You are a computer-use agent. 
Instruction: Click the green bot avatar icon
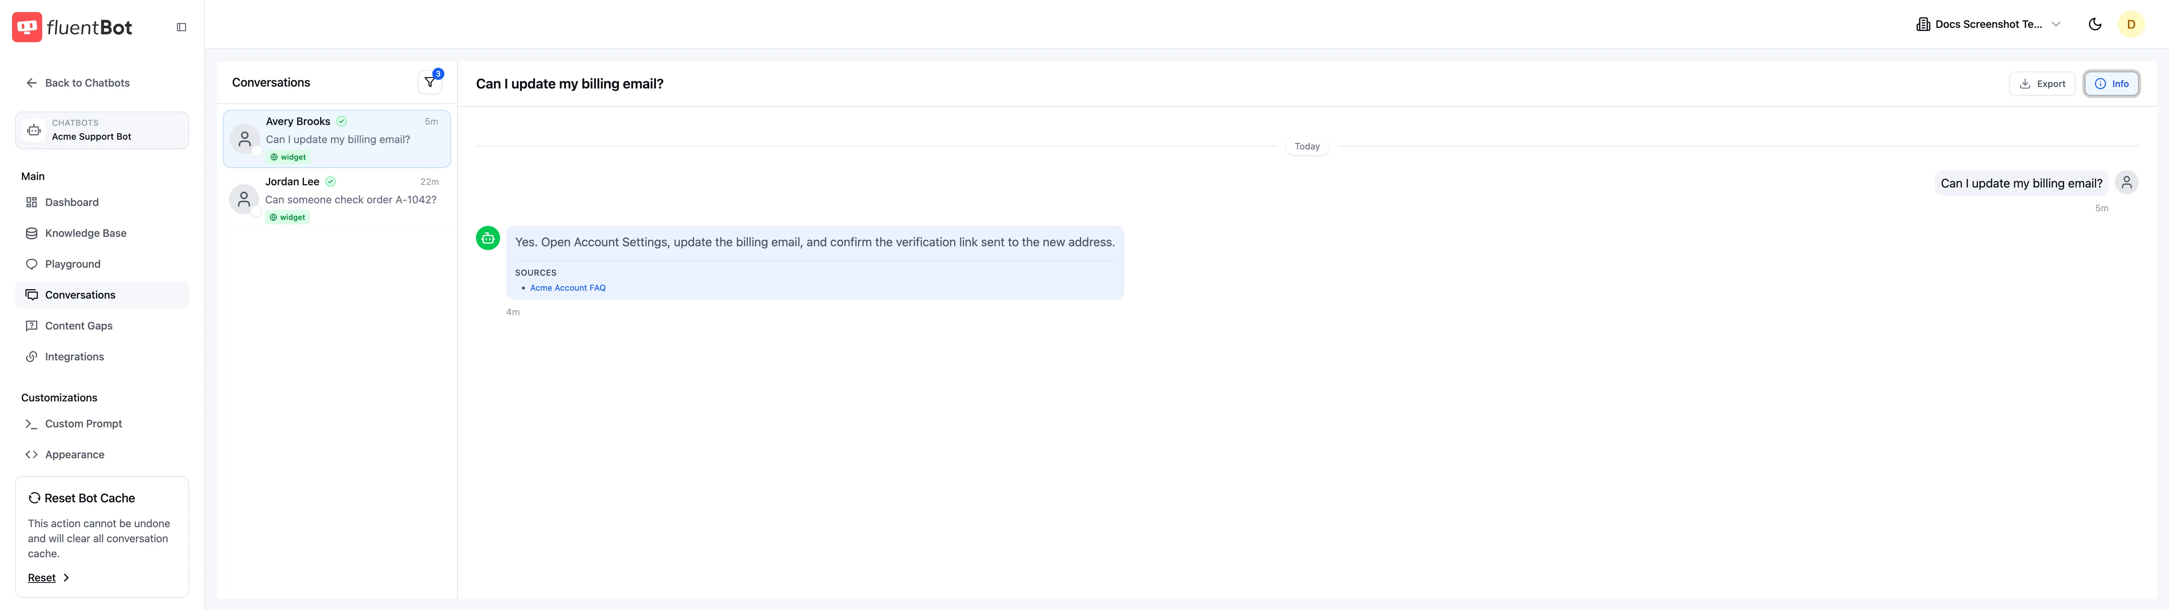point(488,238)
